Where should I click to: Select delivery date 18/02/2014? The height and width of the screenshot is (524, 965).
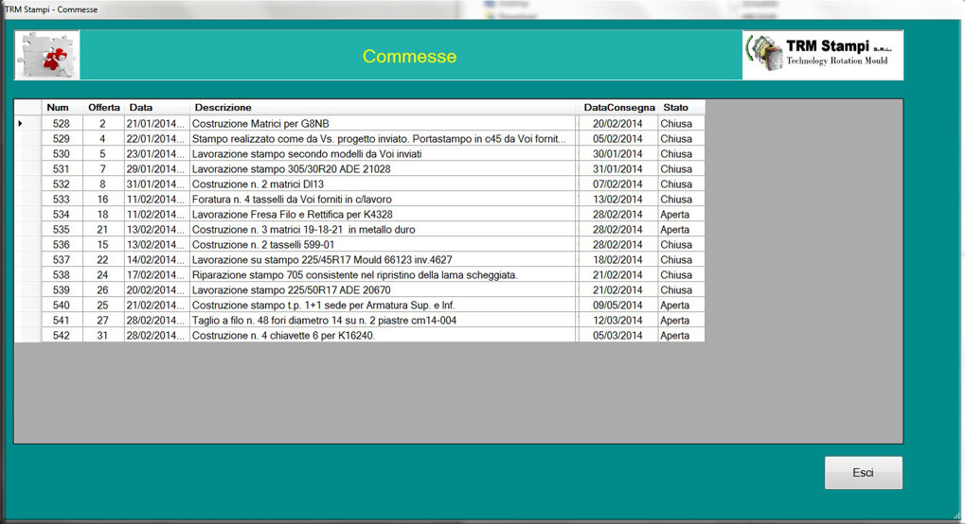coord(618,259)
